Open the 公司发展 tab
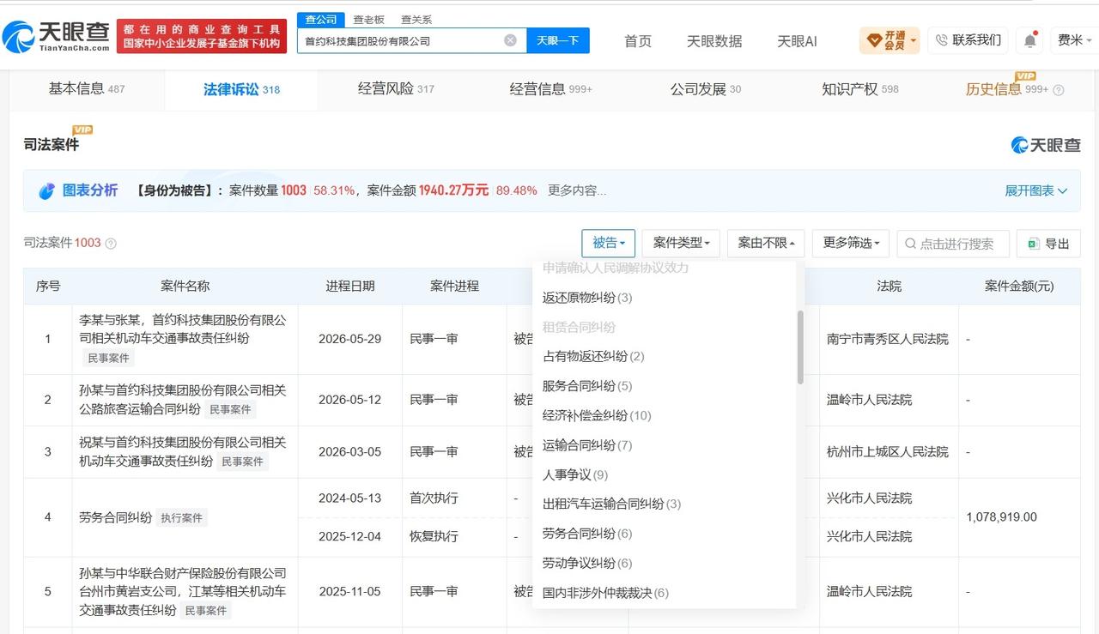This screenshot has height=634, width=1099. click(x=706, y=88)
